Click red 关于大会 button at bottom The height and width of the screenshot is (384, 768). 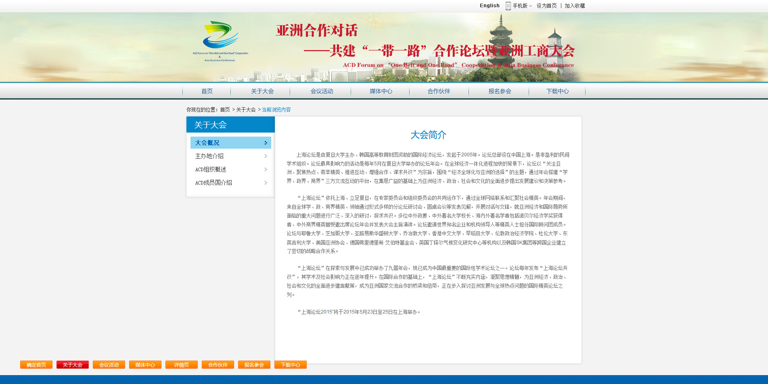click(x=73, y=365)
